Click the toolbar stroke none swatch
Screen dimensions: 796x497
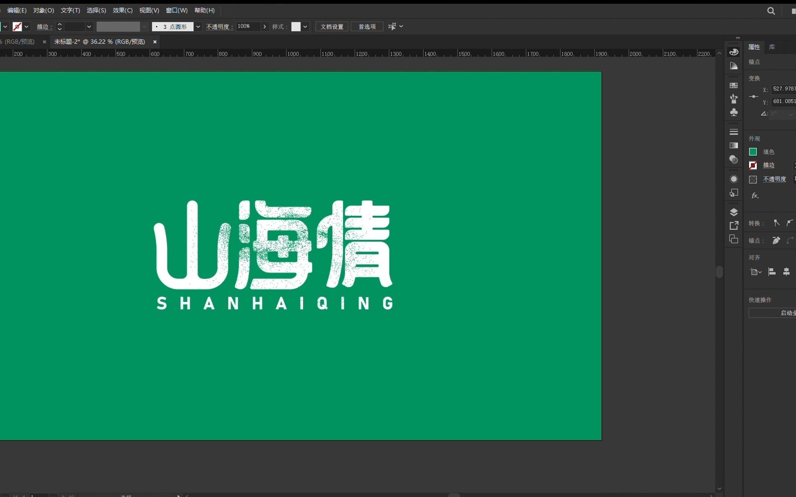tap(17, 27)
